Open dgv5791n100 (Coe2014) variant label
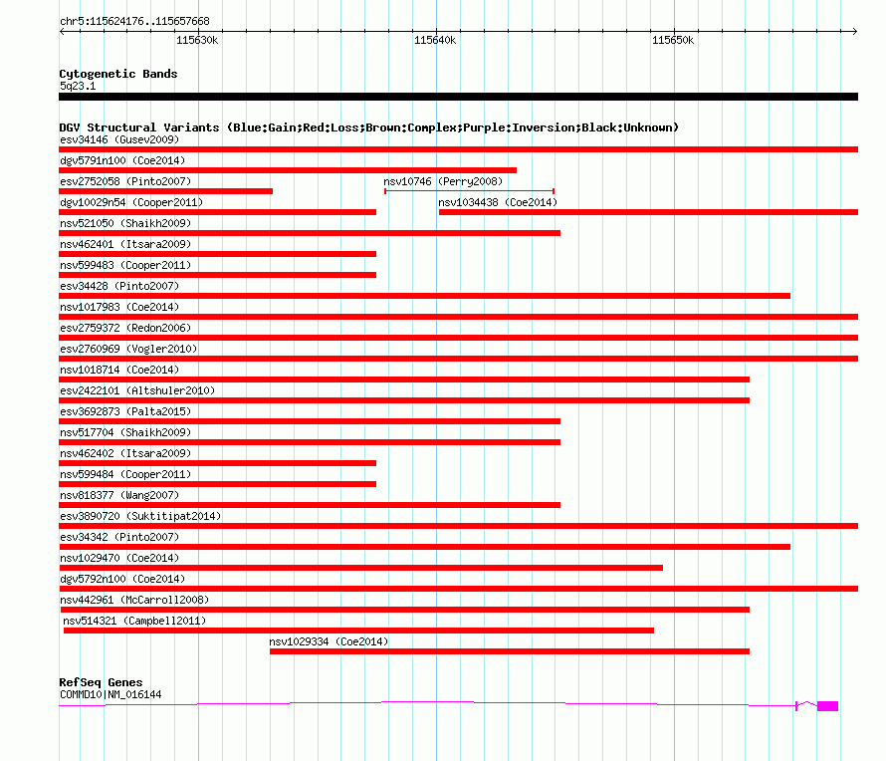This screenshot has height=761, width=886. [122, 160]
